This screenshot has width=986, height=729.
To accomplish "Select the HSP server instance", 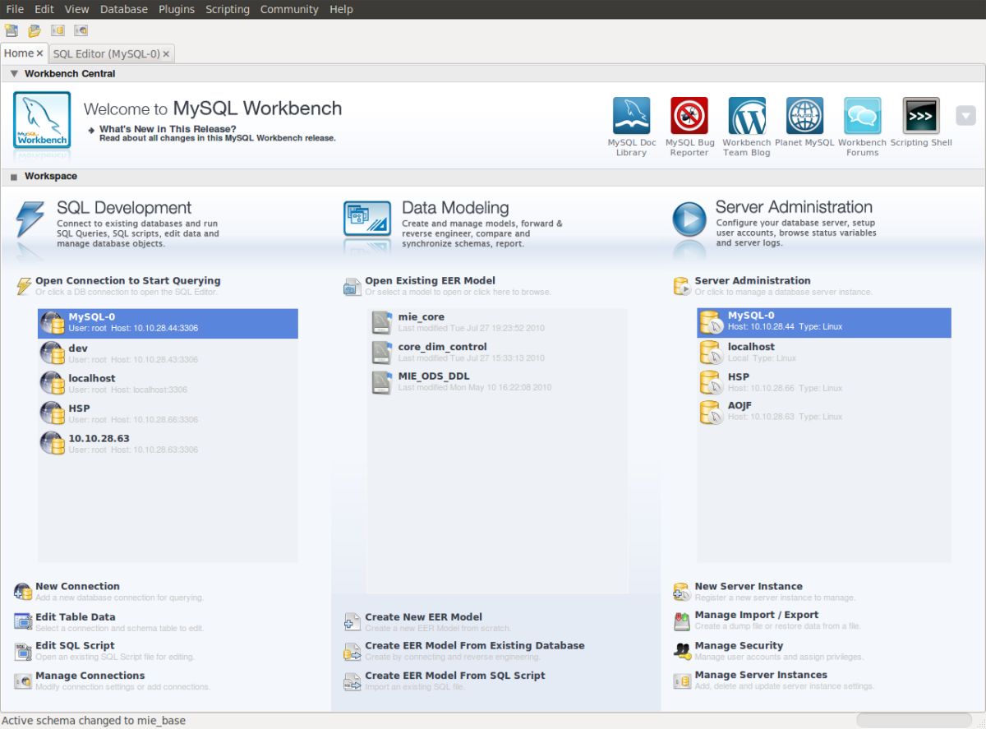I will point(824,382).
